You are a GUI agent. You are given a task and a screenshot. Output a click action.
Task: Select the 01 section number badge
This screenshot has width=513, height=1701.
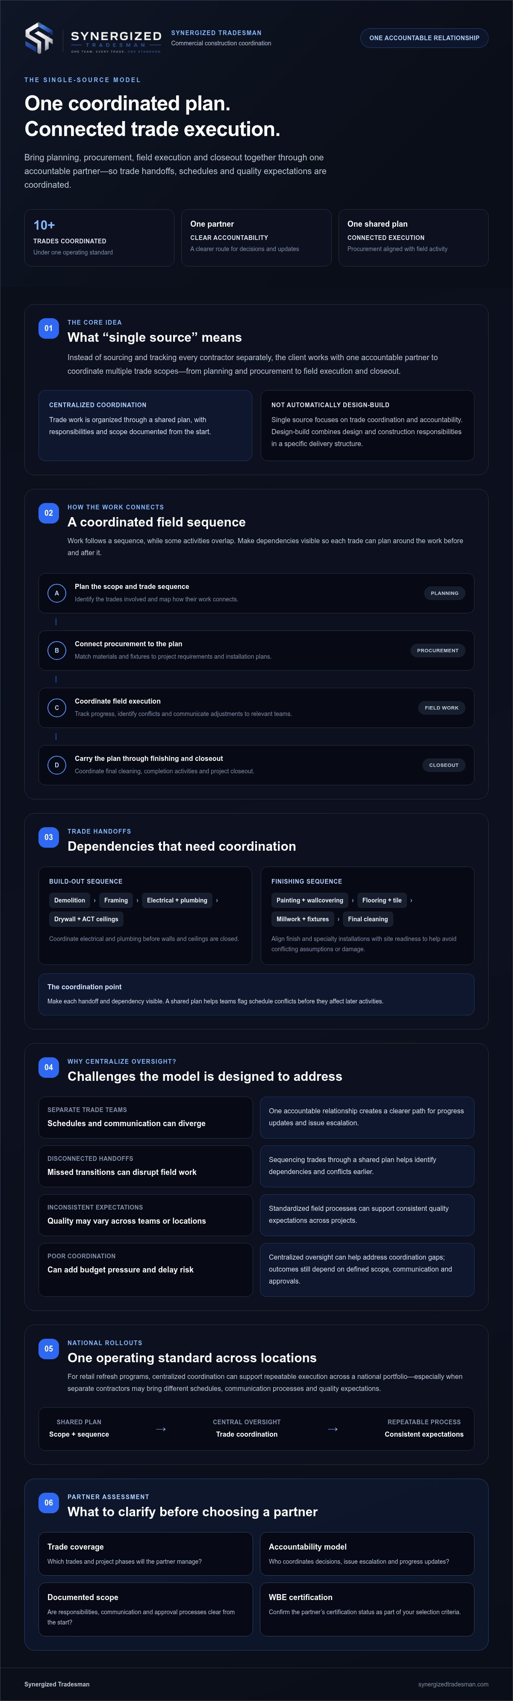(x=49, y=328)
